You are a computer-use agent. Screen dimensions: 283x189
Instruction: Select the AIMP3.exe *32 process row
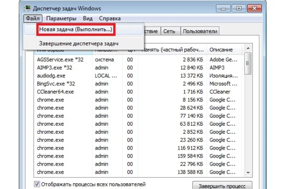(x=138, y=68)
